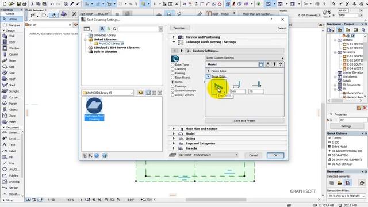368x207 pixels.
Task: Click OK to confirm settings
Action: click(x=275, y=155)
